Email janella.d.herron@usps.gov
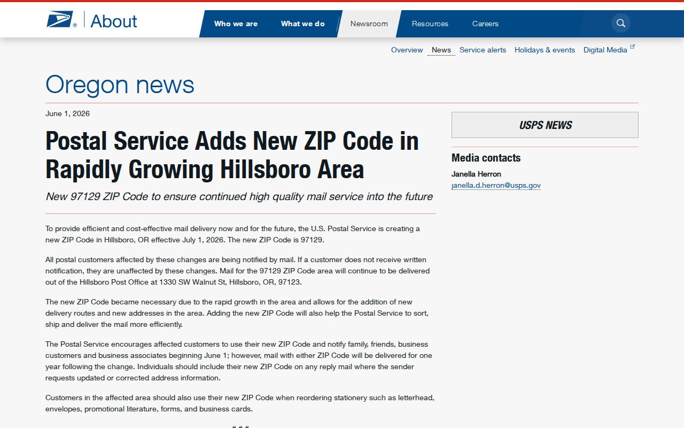The image size is (684, 428). tap(496, 186)
